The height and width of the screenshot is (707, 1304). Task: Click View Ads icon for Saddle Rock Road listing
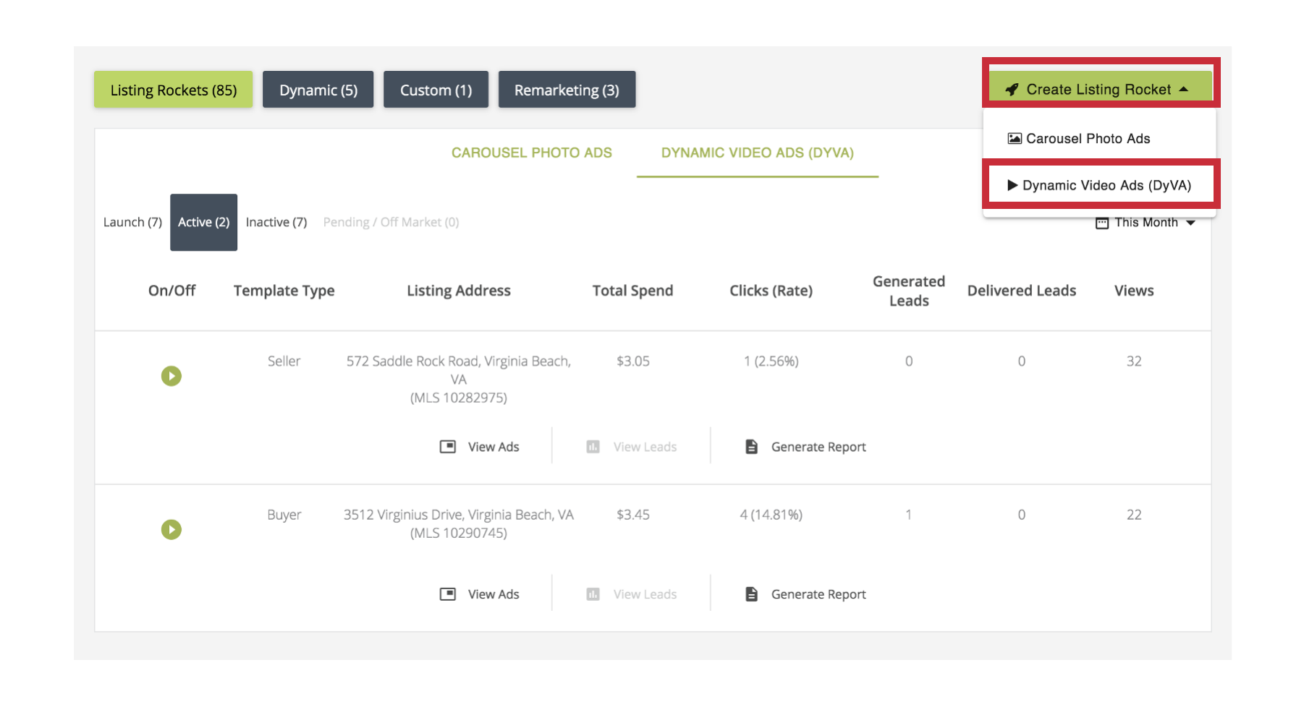(448, 447)
